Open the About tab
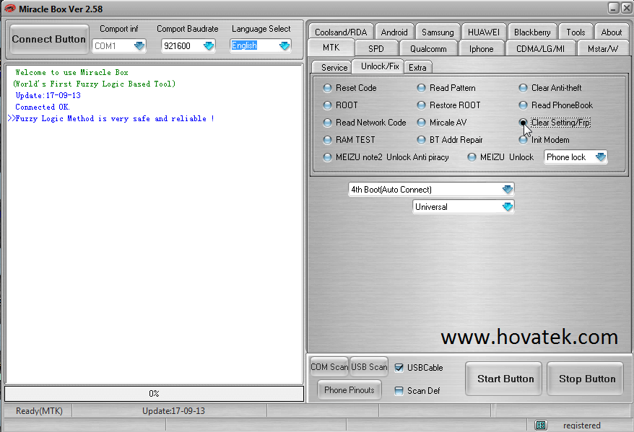 pyautogui.click(x=612, y=32)
